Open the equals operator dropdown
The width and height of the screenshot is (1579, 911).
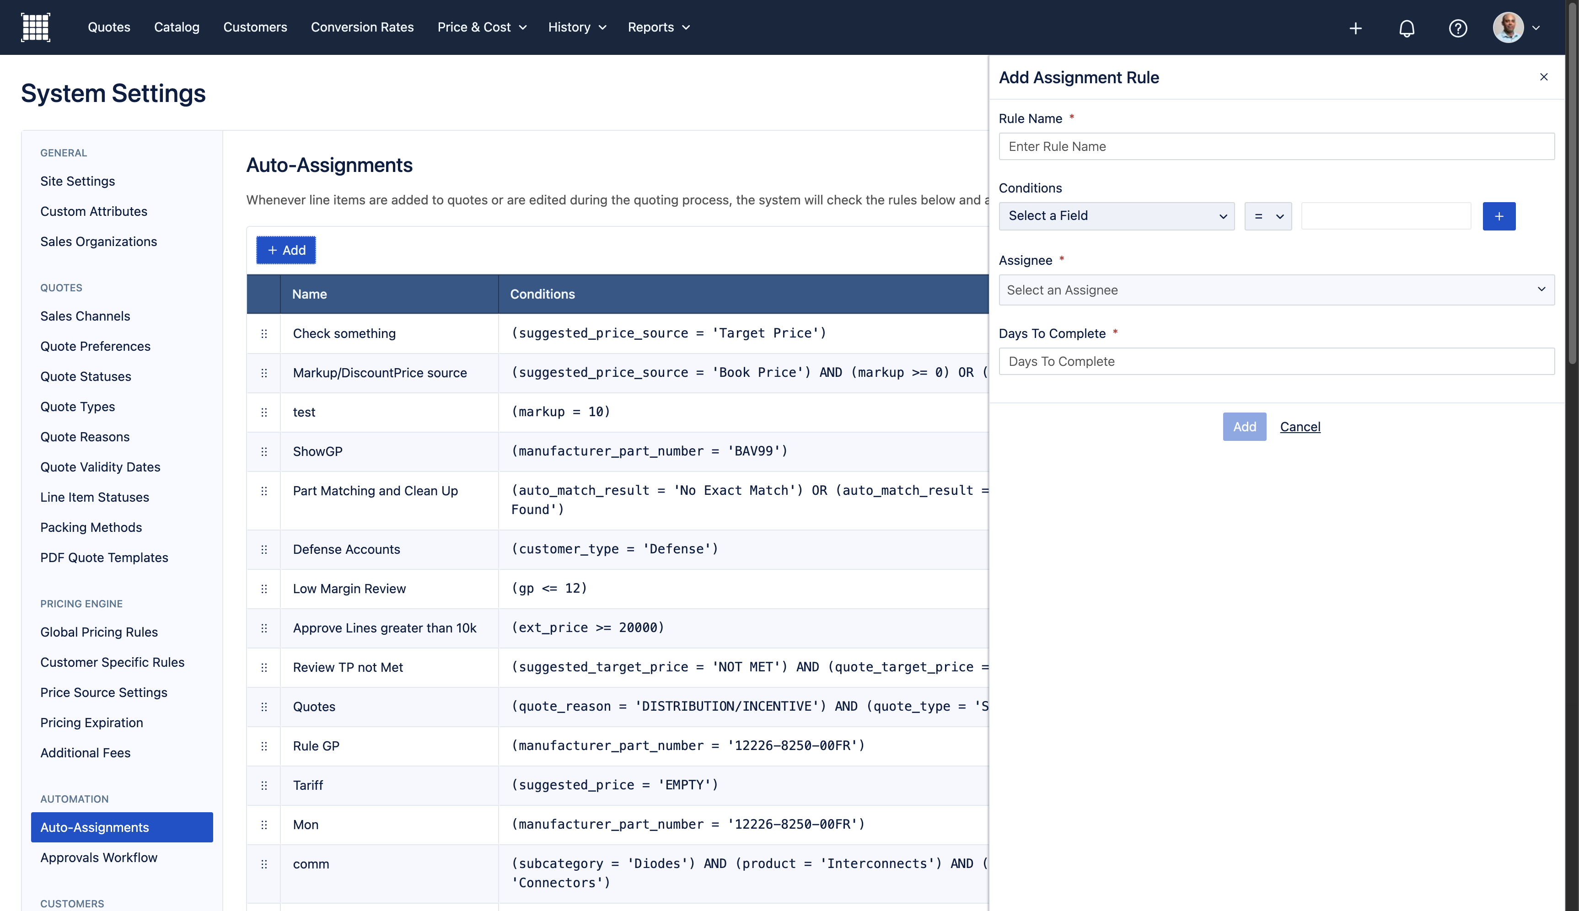tap(1268, 216)
